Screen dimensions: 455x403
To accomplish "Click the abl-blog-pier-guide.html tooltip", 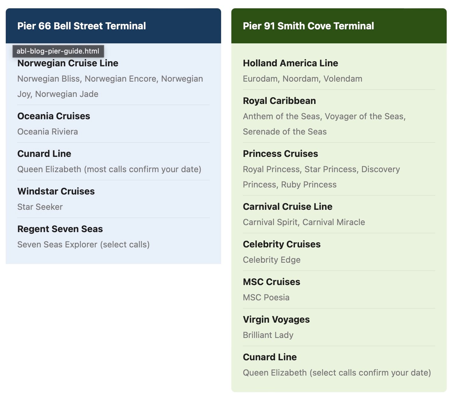I will (x=58, y=51).
